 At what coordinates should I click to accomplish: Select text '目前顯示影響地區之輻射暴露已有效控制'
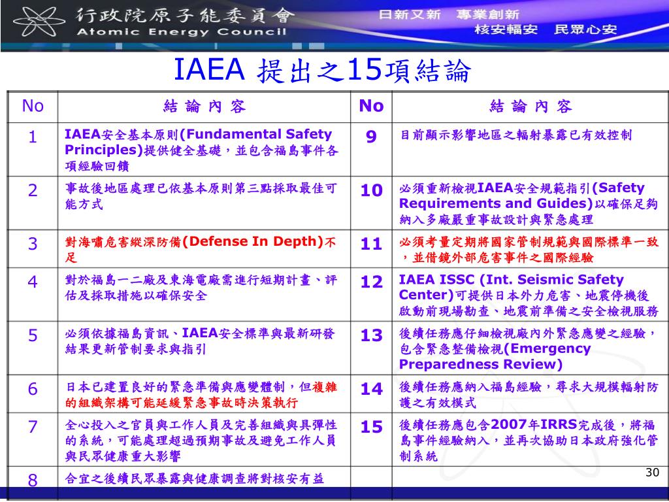coord(515,135)
